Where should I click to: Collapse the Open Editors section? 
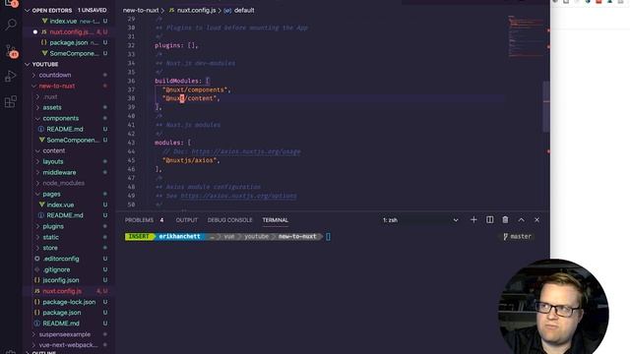coord(28,11)
